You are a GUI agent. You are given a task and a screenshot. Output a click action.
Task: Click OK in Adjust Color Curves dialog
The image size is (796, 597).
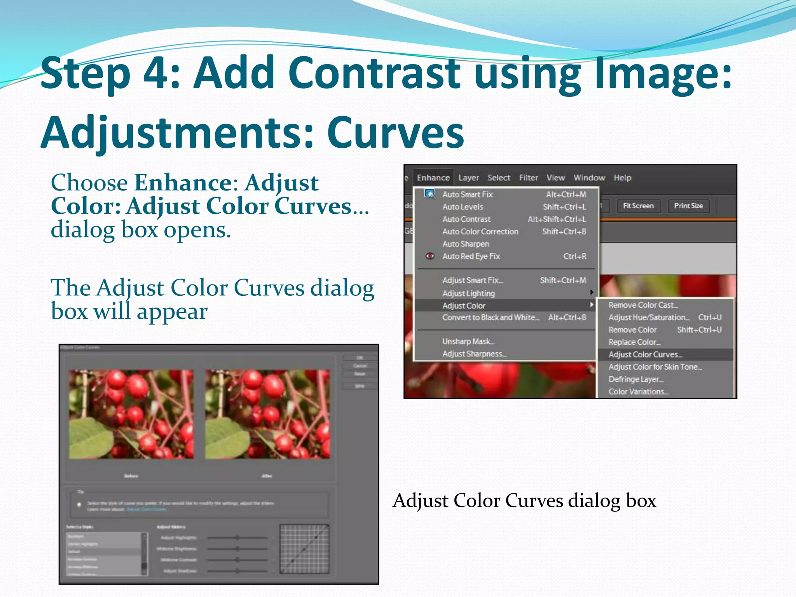point(360,358)
